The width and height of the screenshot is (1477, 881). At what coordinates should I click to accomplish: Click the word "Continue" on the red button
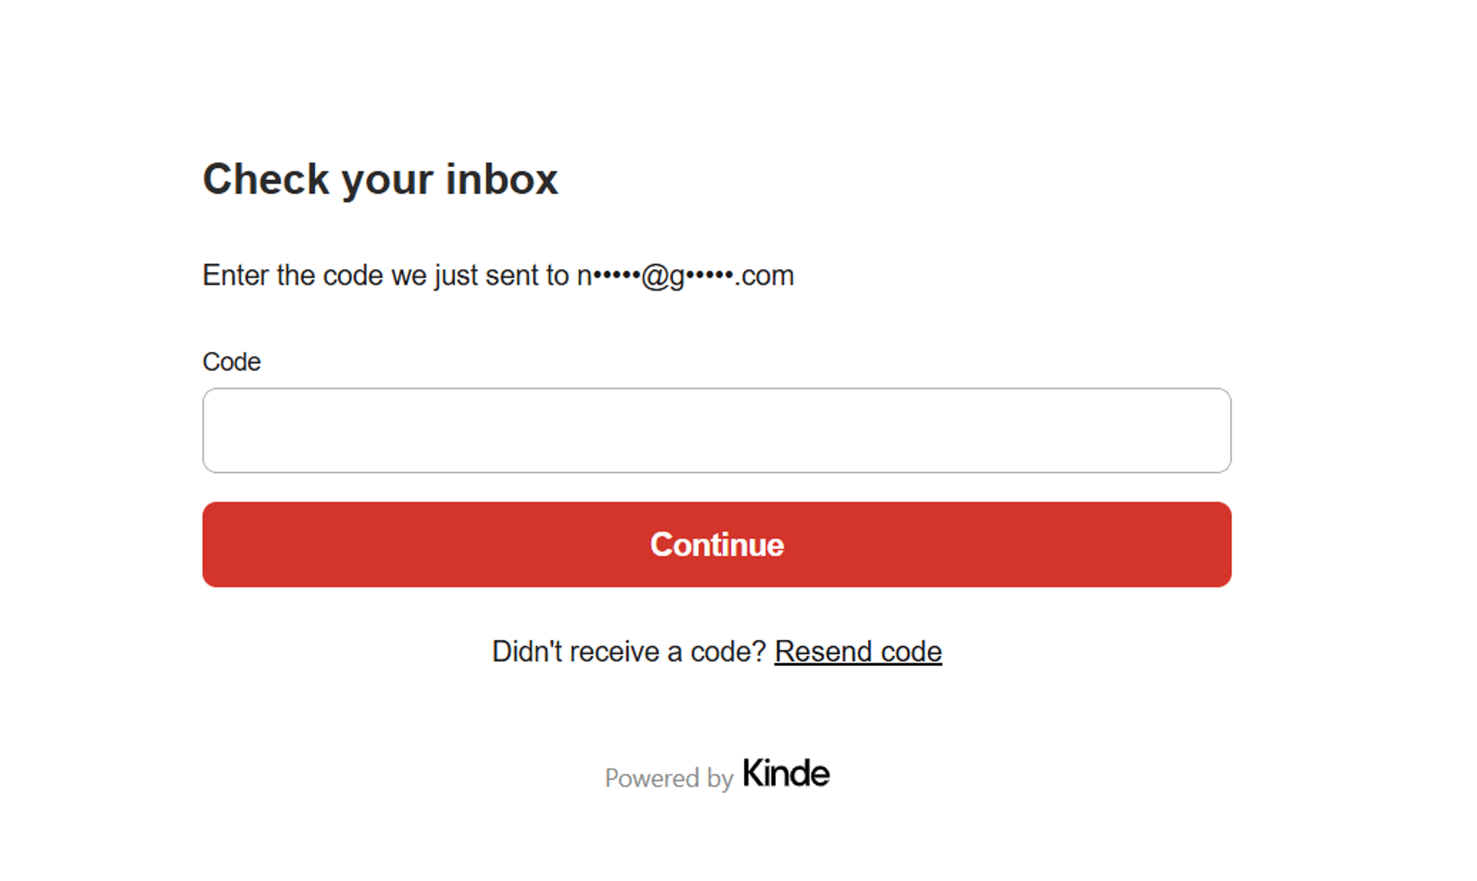(x=716, y=545)
